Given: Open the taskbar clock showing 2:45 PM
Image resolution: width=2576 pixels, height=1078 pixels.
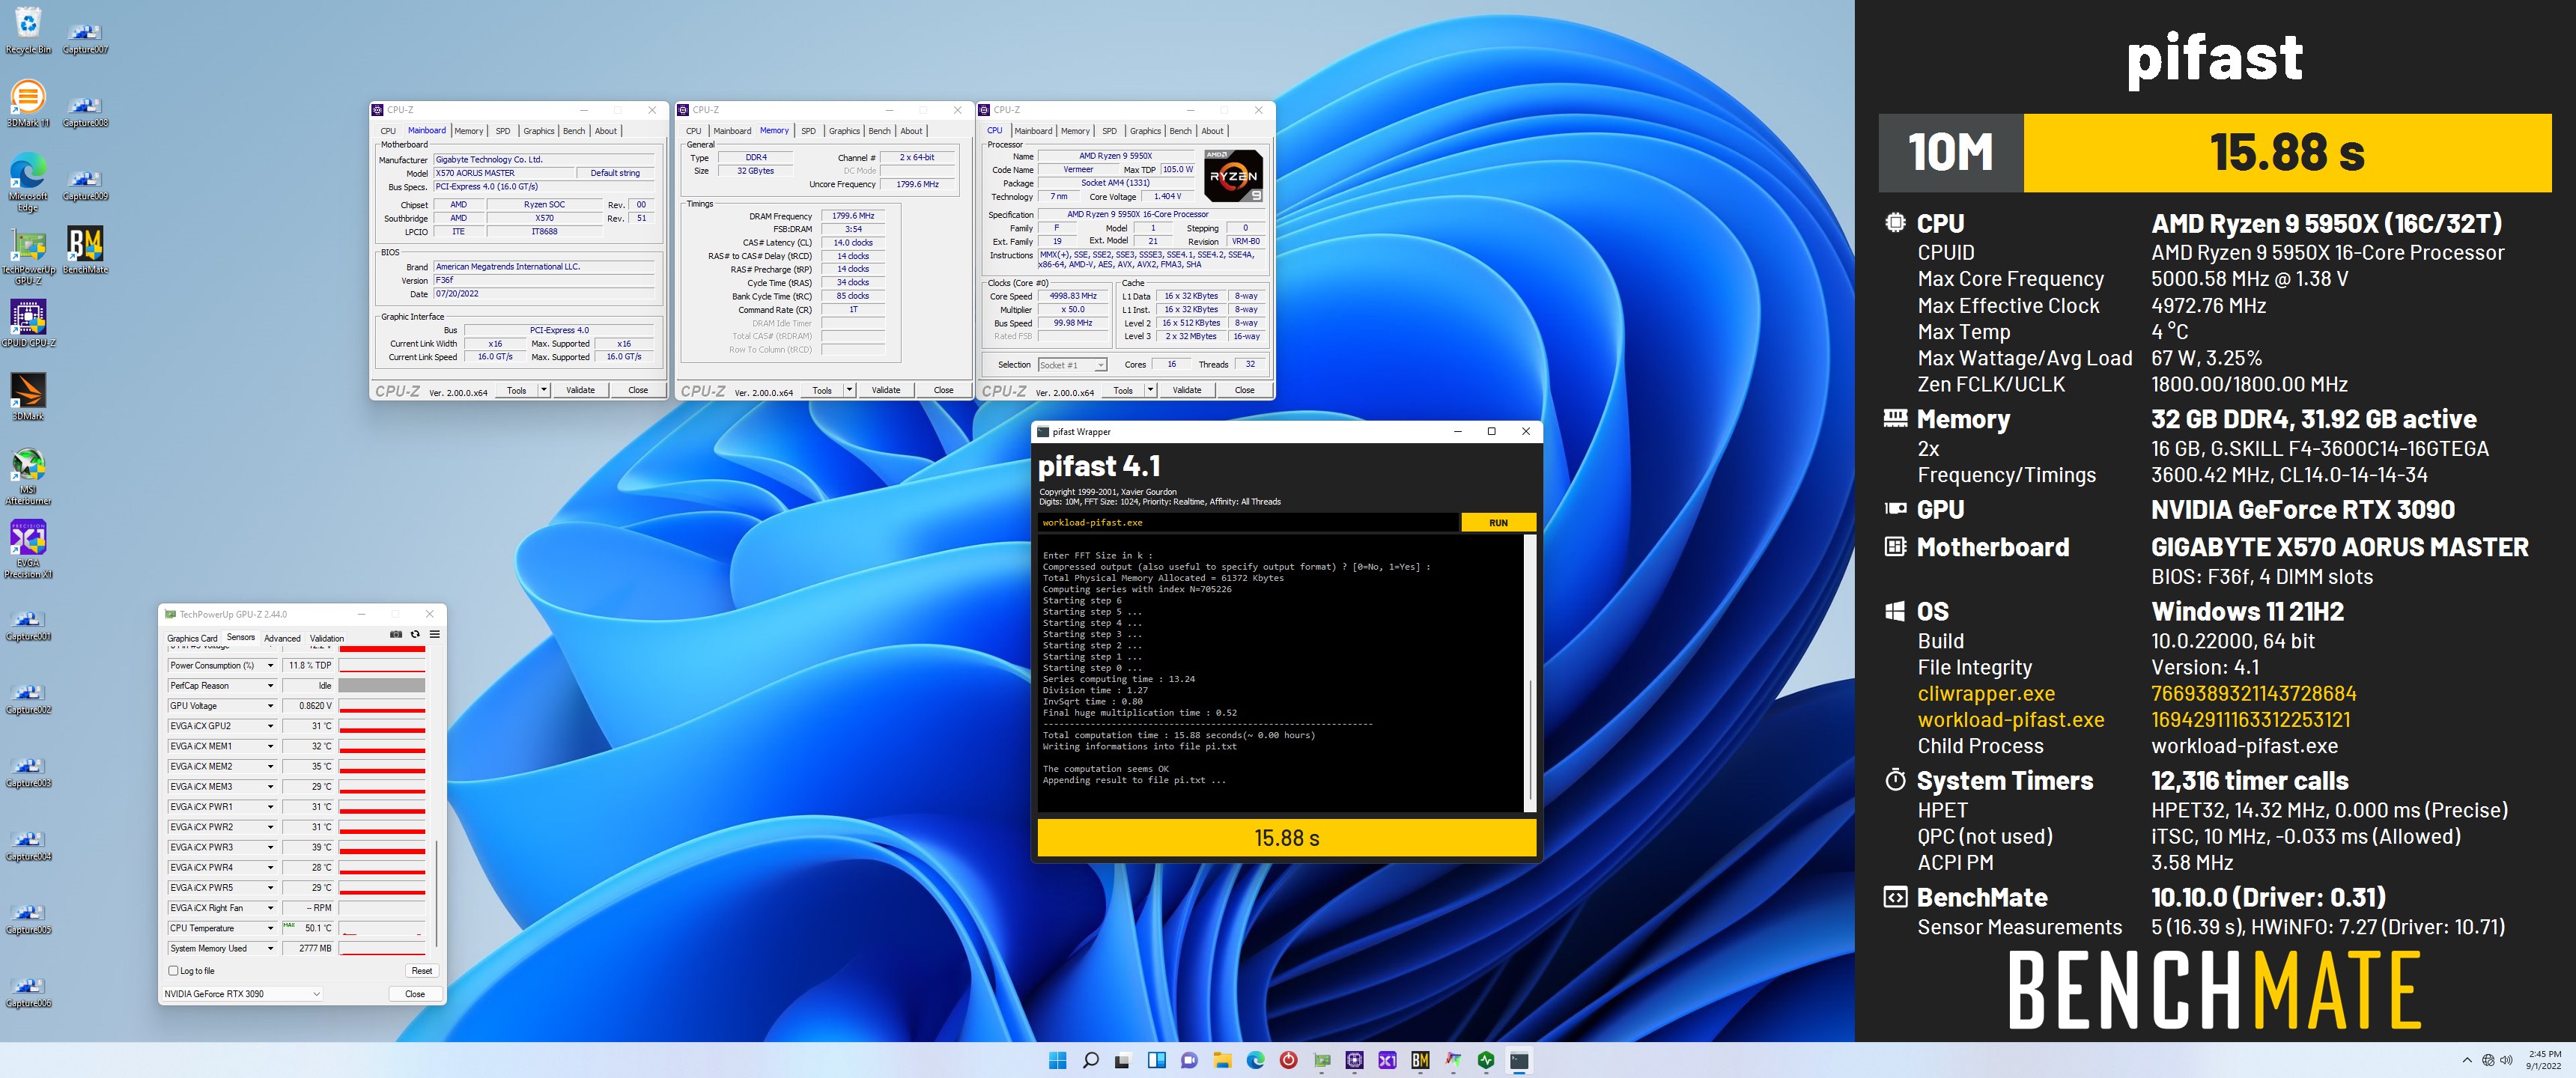Looking at the screenshot, I should tap(2544, 1060).
